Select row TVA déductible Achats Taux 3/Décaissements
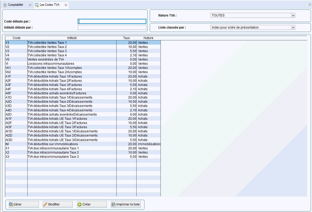The width and height of the screenshot is (312, 212). [x=83, y=106]
